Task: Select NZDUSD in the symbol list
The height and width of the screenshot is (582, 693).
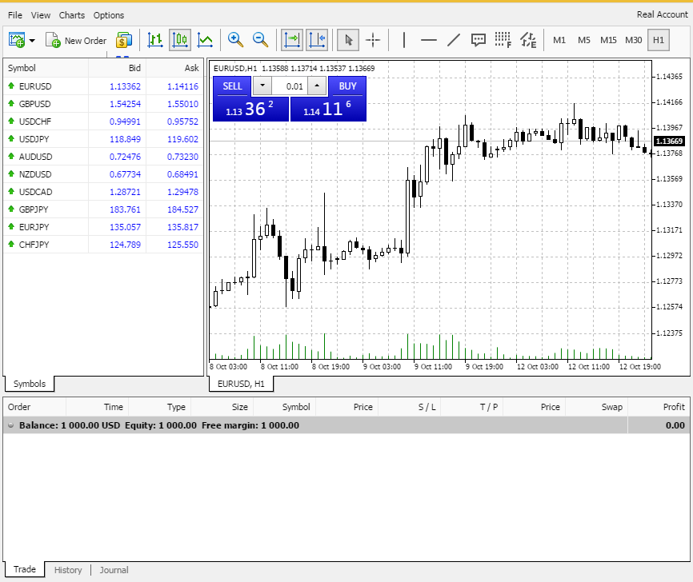Action: point(103,174)
